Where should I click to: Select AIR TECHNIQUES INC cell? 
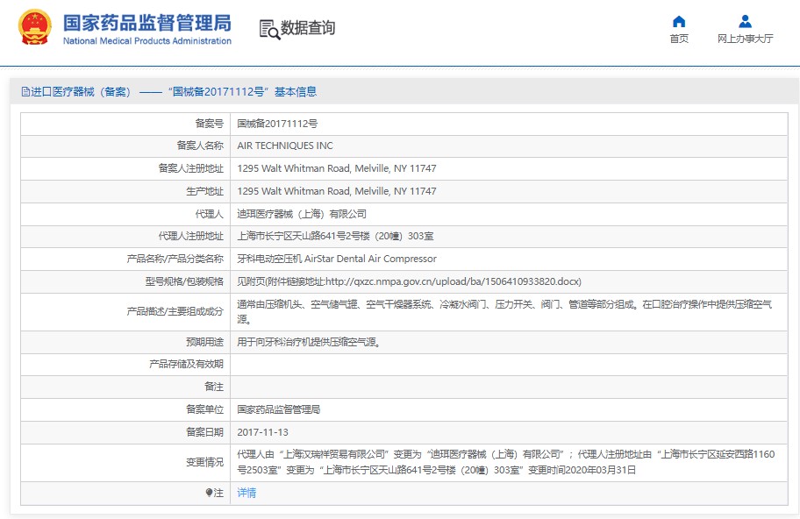pos(285,146)
